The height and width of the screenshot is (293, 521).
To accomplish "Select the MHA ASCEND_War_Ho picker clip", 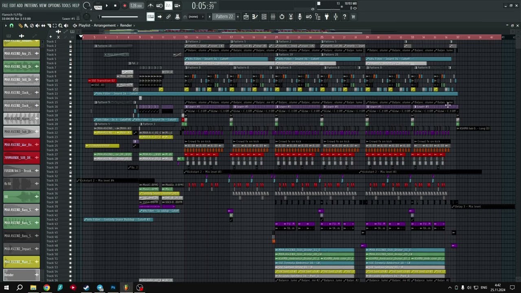I will (22, 144).
